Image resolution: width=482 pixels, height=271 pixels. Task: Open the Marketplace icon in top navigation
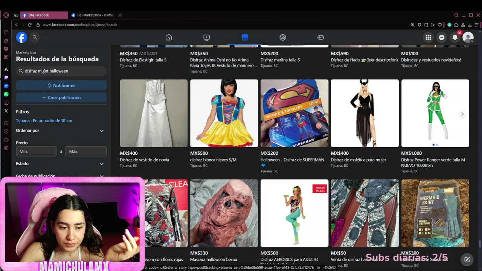click(245, 37)
